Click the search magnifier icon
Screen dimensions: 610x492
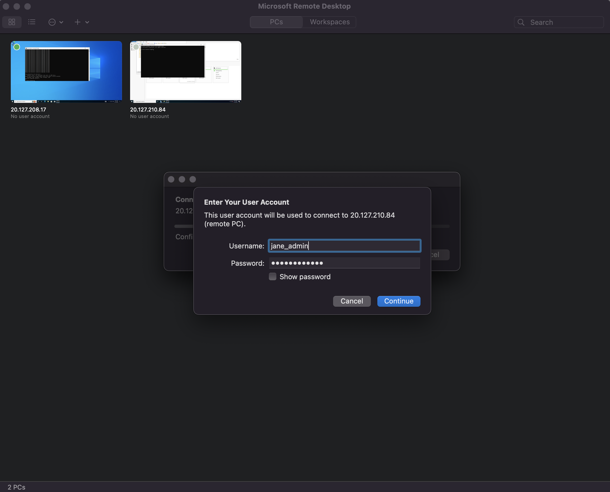521,22
